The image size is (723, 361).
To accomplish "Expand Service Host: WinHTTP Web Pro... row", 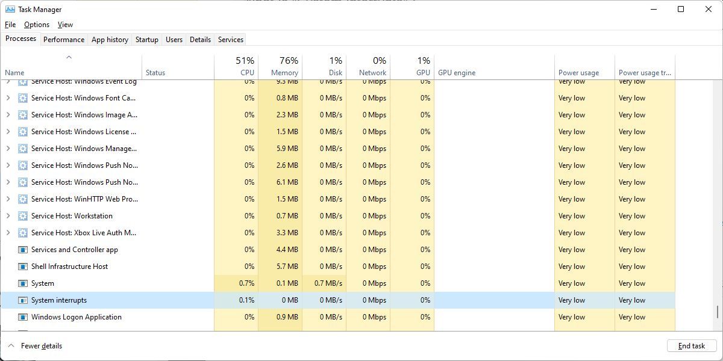I will tap(8, 199).
